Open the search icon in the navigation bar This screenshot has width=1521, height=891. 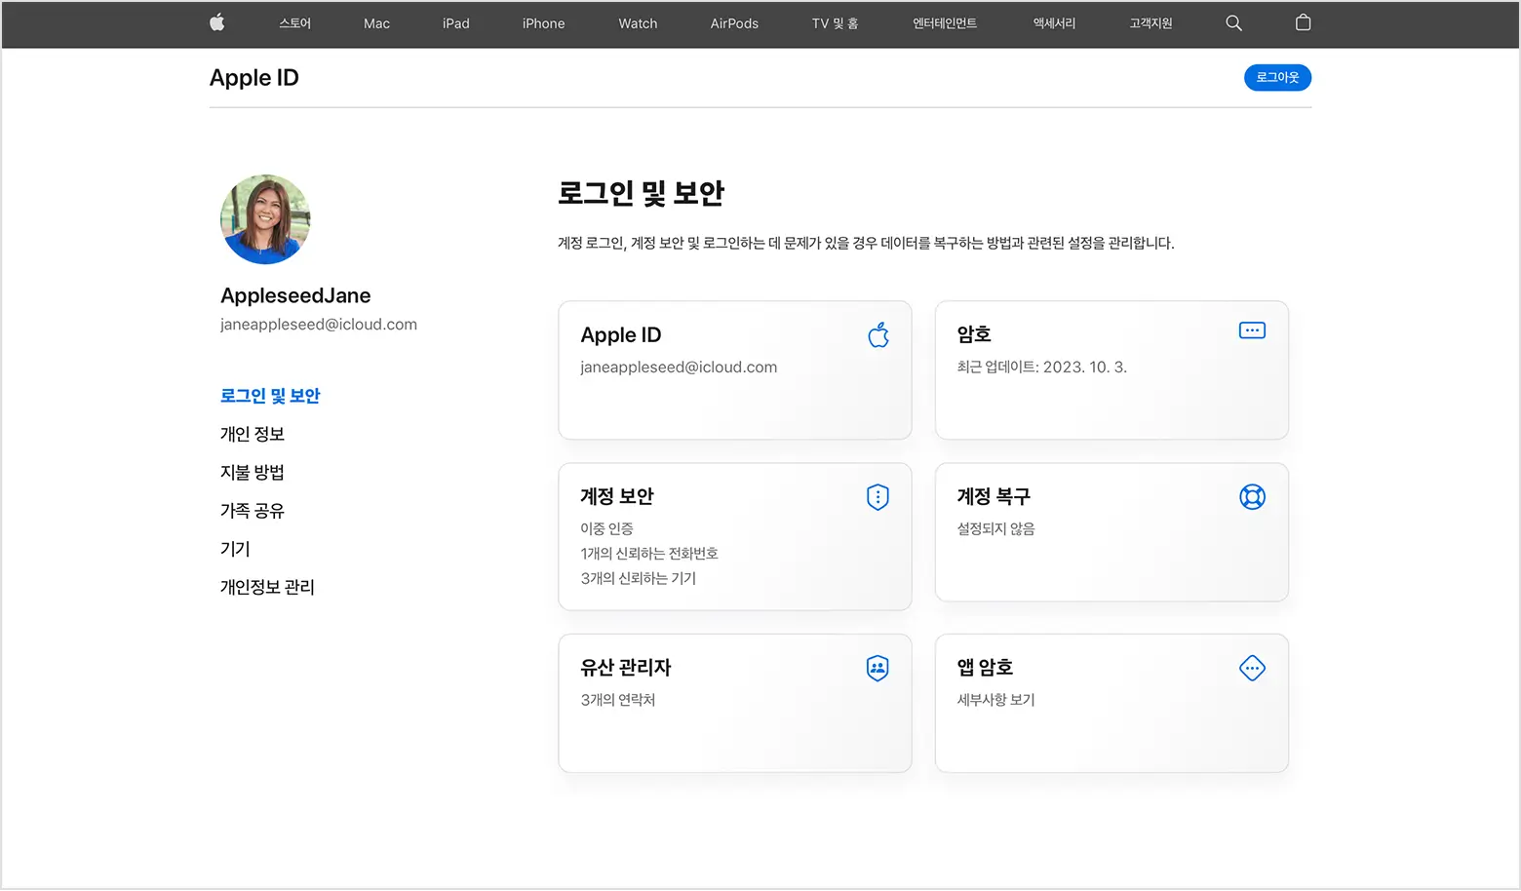(x=1233, y=22)
